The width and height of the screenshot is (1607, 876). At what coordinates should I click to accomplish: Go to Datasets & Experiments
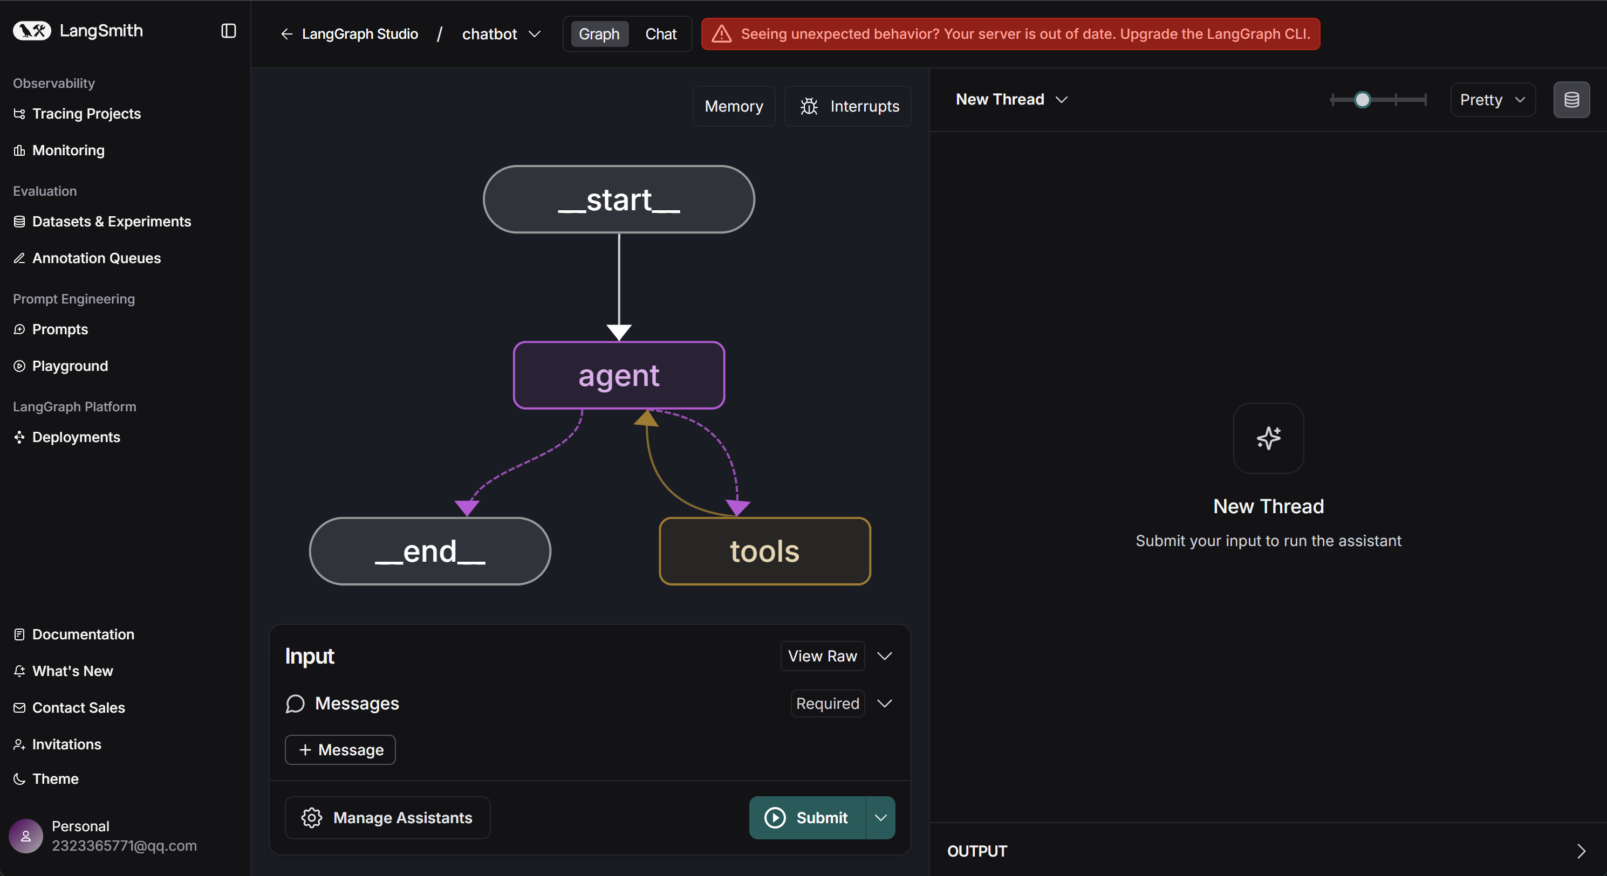tap(111, 222)
